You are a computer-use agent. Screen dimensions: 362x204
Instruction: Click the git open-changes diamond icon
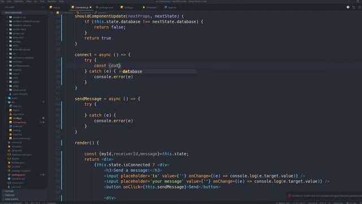(348, 7)
